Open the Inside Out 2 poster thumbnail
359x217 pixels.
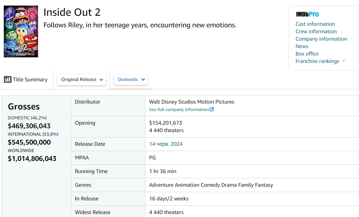coord(21,31)
